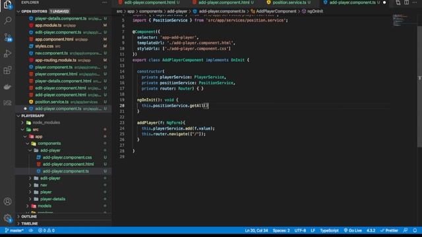Open the Accounts icon in activity bar

[7, 201]
